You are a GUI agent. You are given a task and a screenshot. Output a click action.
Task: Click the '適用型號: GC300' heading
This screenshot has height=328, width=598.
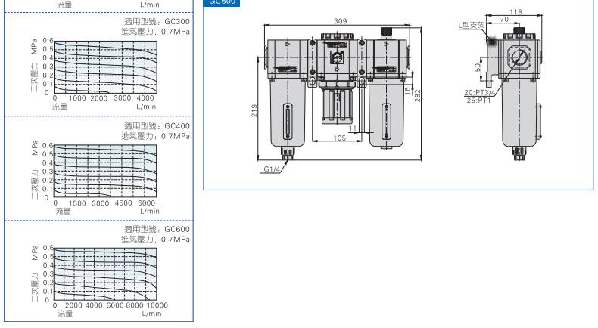point(157,21)
